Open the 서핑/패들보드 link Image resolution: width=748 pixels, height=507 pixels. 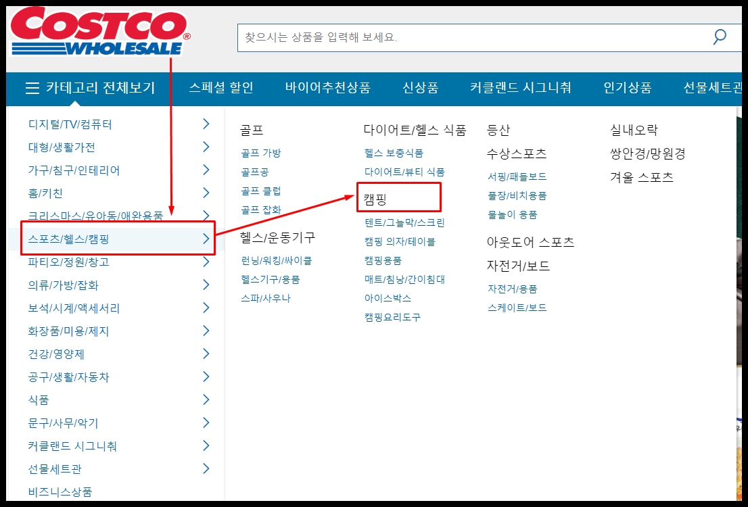(517, 176)
